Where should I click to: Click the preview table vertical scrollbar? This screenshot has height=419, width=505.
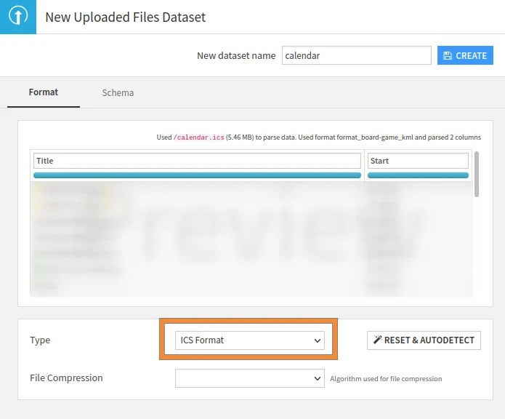(x=477, y=174)
